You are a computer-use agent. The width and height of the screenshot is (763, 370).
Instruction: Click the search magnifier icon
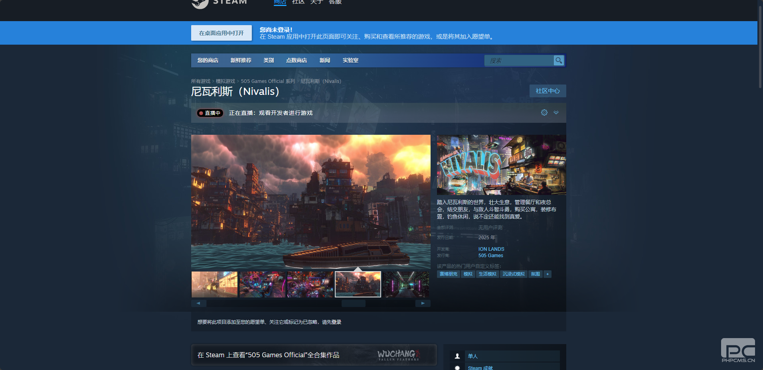[x=559, y=60]
